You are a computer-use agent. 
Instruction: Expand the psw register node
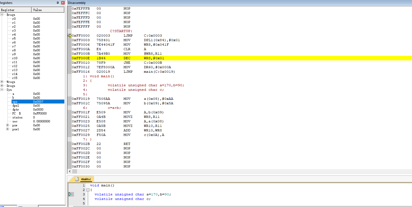tap(8, 125)
